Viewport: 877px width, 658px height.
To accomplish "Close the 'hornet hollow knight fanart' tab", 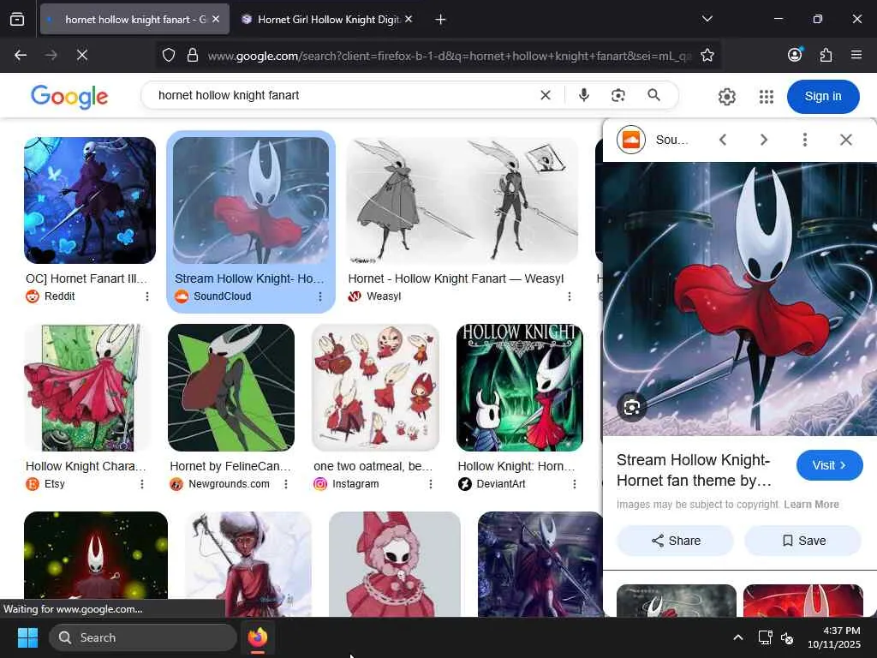I will (x=216, y=20).
